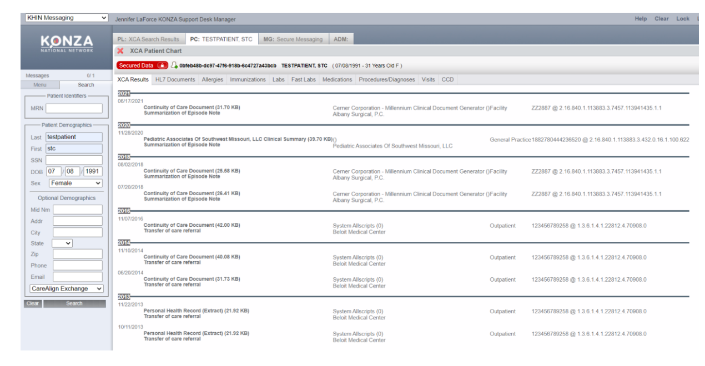Screen dimensions: 705x366
Task: Click the Mid Nm input field
Action: click(78, 210)
